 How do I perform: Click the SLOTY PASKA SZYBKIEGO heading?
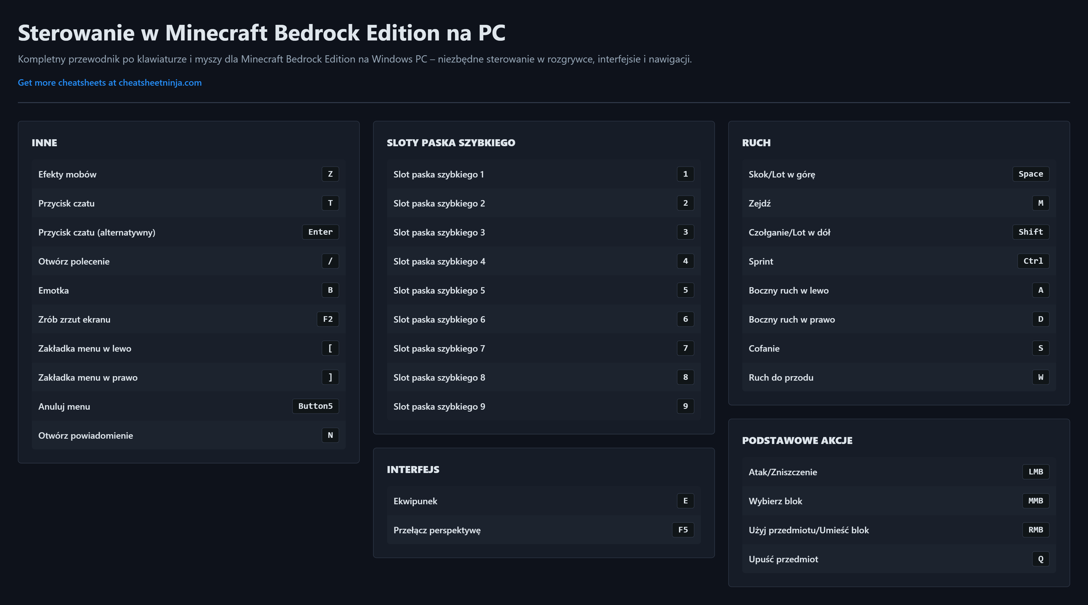pyautogui.click(x=451, y=143)
